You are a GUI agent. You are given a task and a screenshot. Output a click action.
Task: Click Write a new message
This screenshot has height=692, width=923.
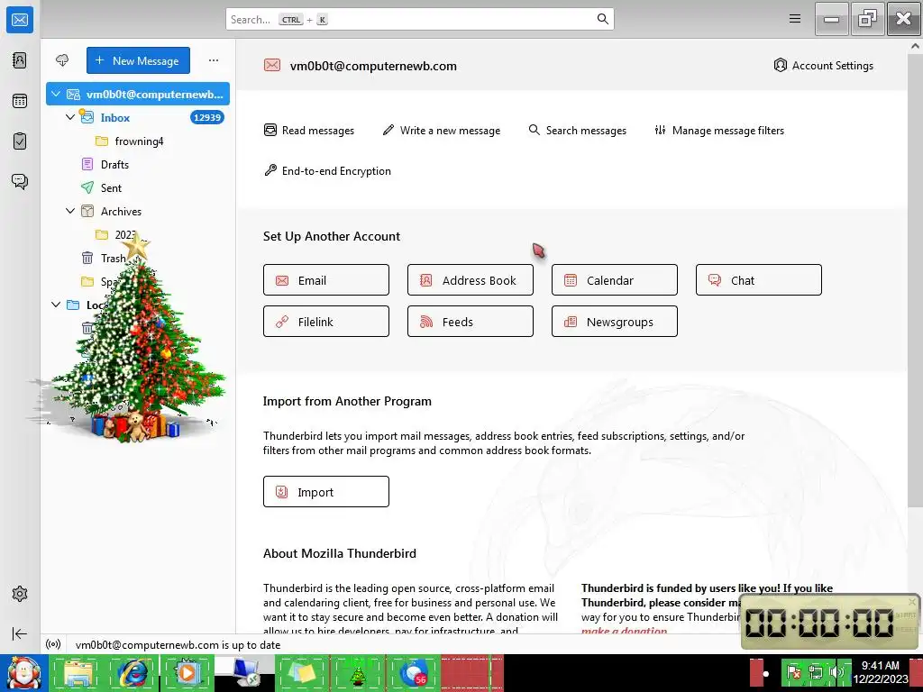click(442, 130)
